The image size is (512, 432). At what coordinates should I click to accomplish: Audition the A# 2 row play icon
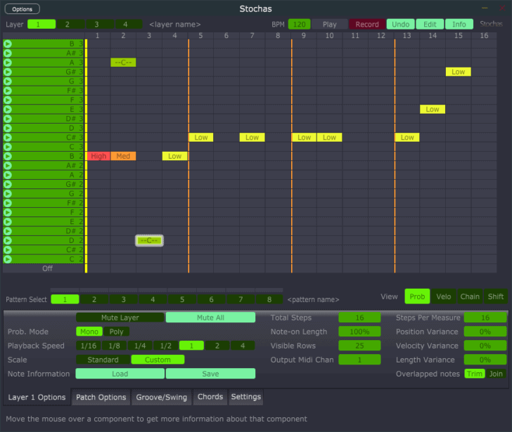tap(8, 166)
